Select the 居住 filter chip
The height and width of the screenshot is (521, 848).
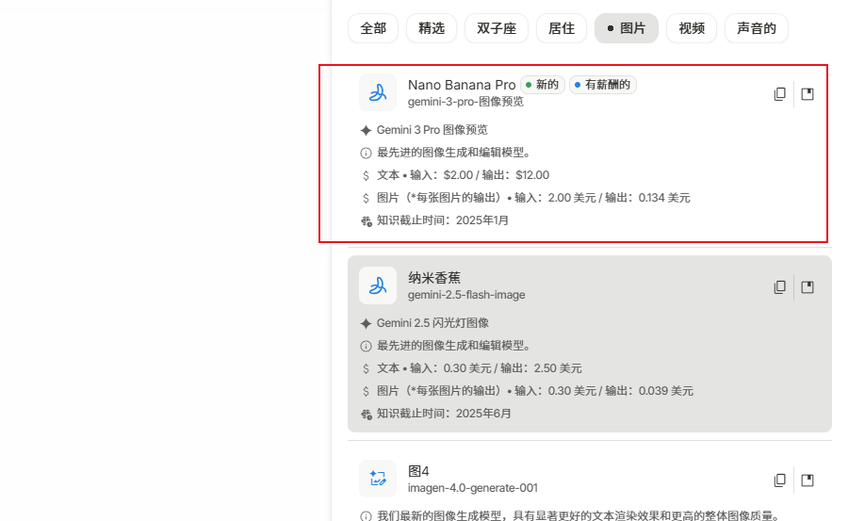tap(562, 28)
